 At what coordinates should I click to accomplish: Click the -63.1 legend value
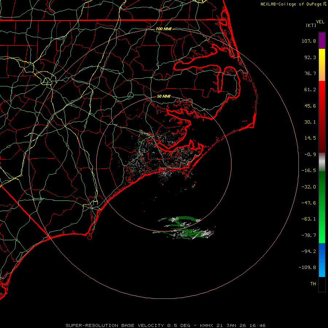(309, 219)
